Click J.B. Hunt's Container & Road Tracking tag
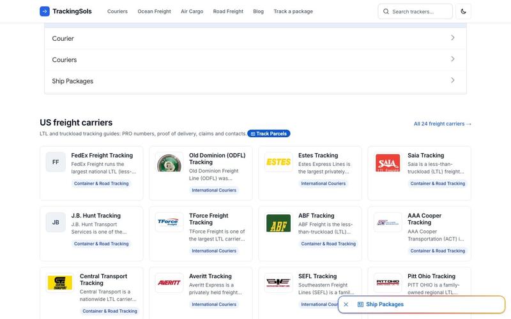Image resolution: width=511 pixels, height=319 pixels. pyautogui.click(x=102, y=244)
